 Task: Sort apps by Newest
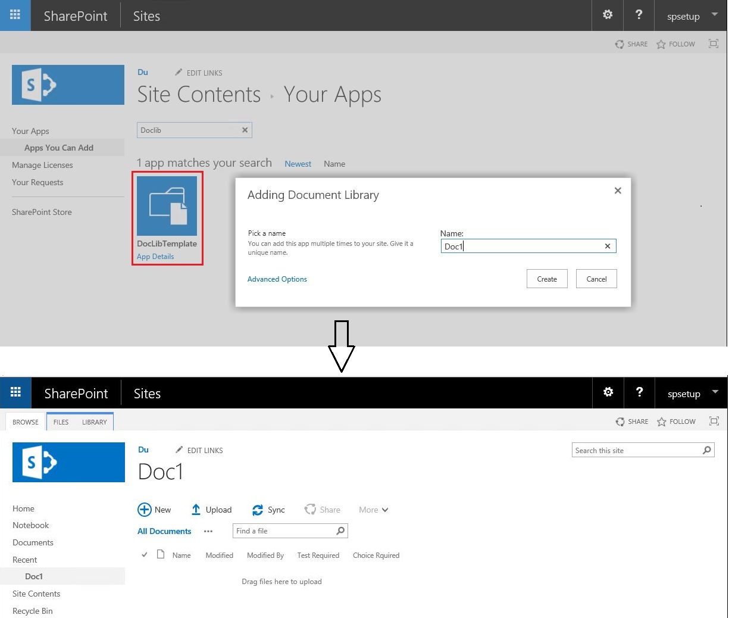[298, 164]
